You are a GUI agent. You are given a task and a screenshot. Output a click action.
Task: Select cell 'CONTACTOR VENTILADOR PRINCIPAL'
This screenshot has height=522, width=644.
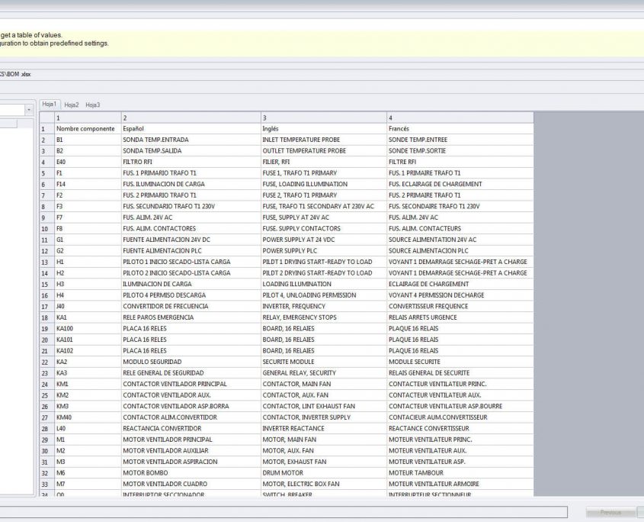tap(191, 384)
